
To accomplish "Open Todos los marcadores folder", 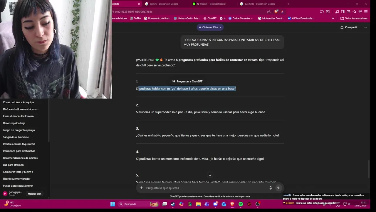I will pyautogui.click(x=354, y=18).
